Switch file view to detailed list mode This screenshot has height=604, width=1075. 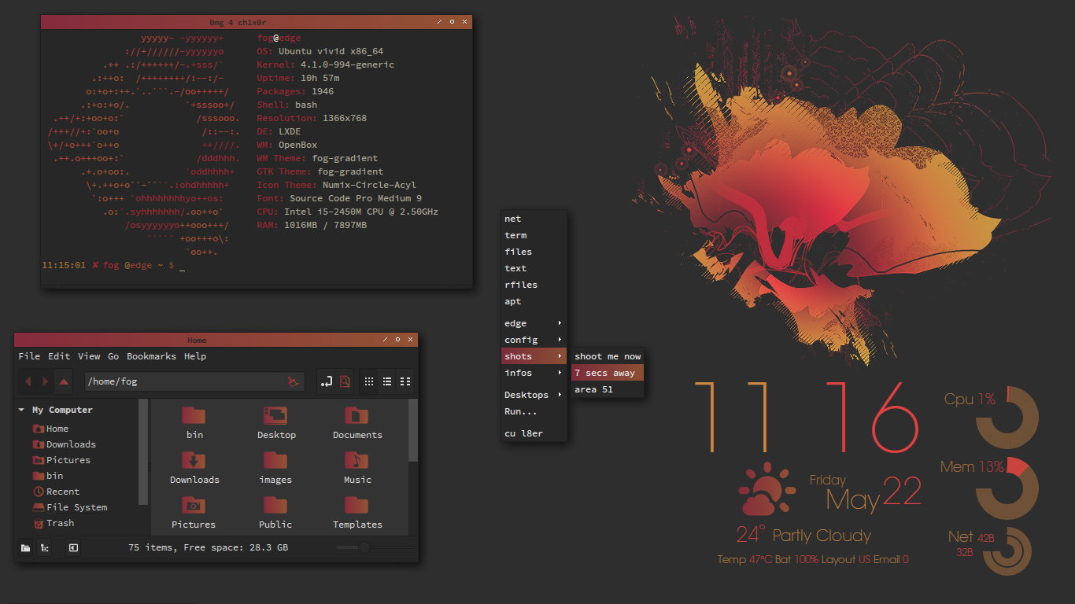point(386,381)
